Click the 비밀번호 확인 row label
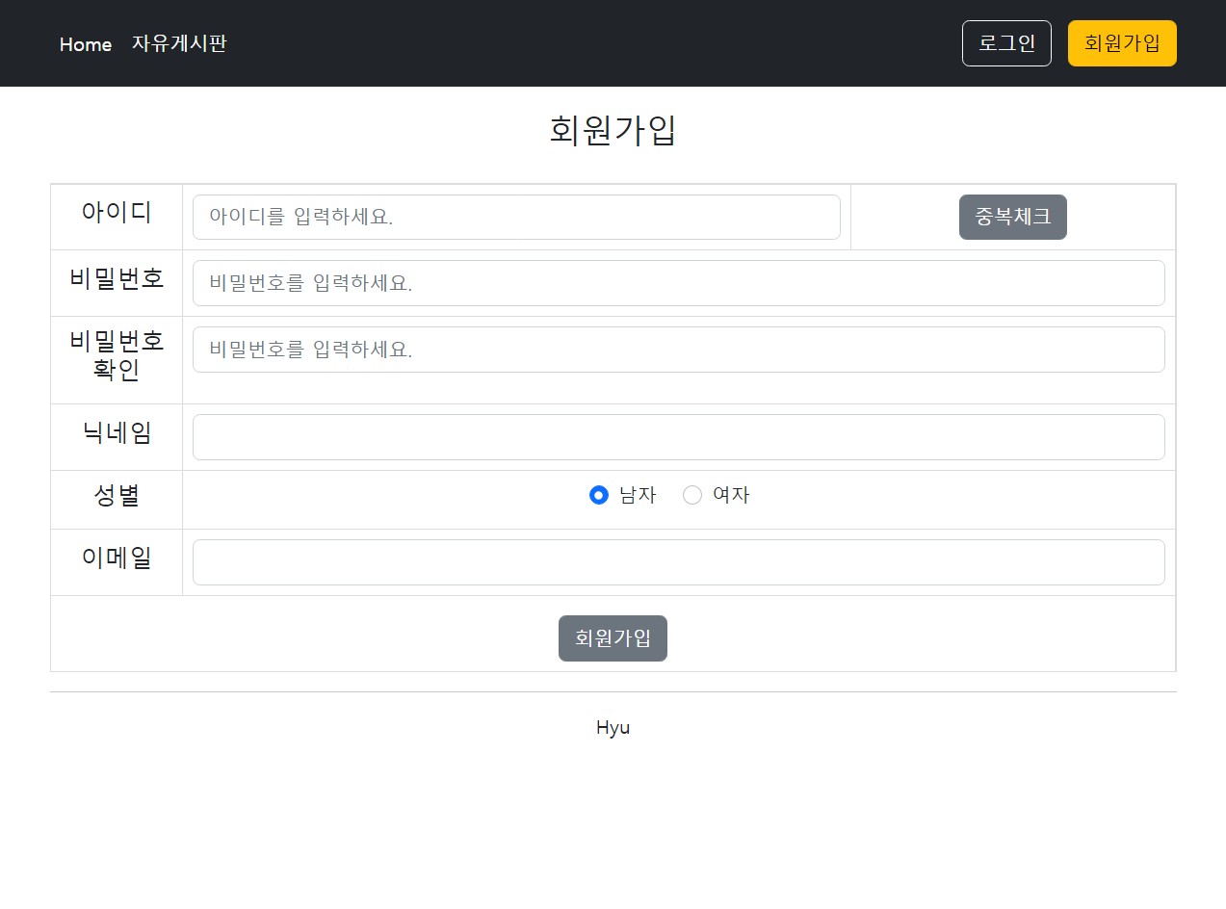This screenshot has height=909, width=1226. click(117, 355)
